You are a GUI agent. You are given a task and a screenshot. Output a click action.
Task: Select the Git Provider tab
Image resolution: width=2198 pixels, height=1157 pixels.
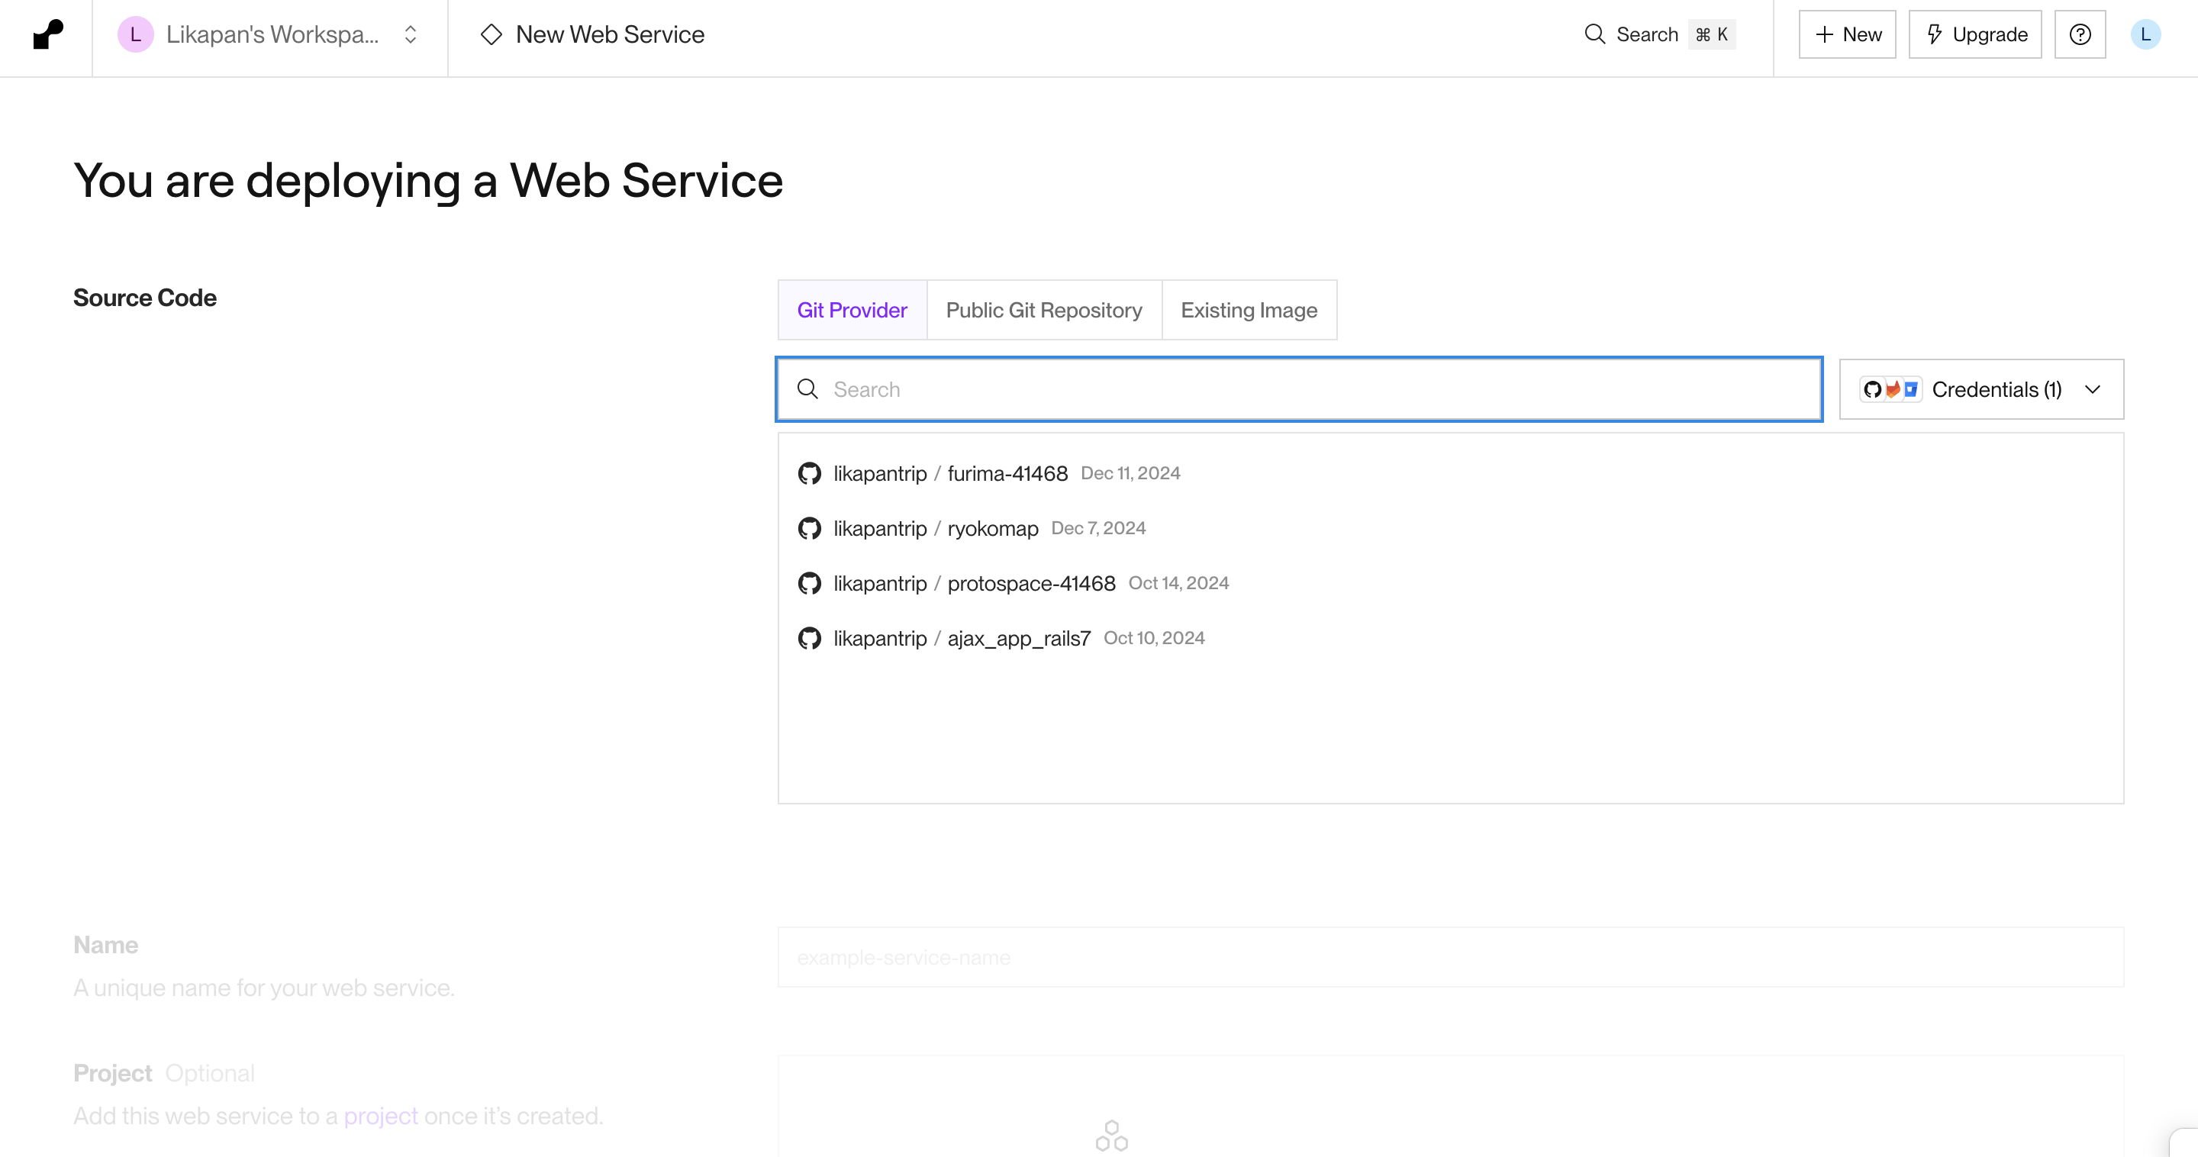point(852,311)
